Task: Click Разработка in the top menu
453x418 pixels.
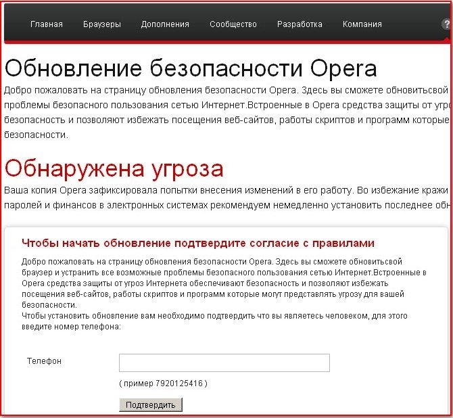Action: point(300,24)
